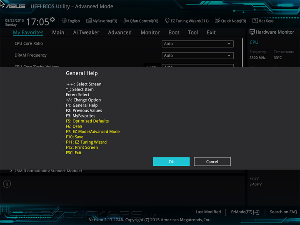300x225 pixels.
Task: Click the "F5: Optimized Defaults" help line
Action: 87,121
